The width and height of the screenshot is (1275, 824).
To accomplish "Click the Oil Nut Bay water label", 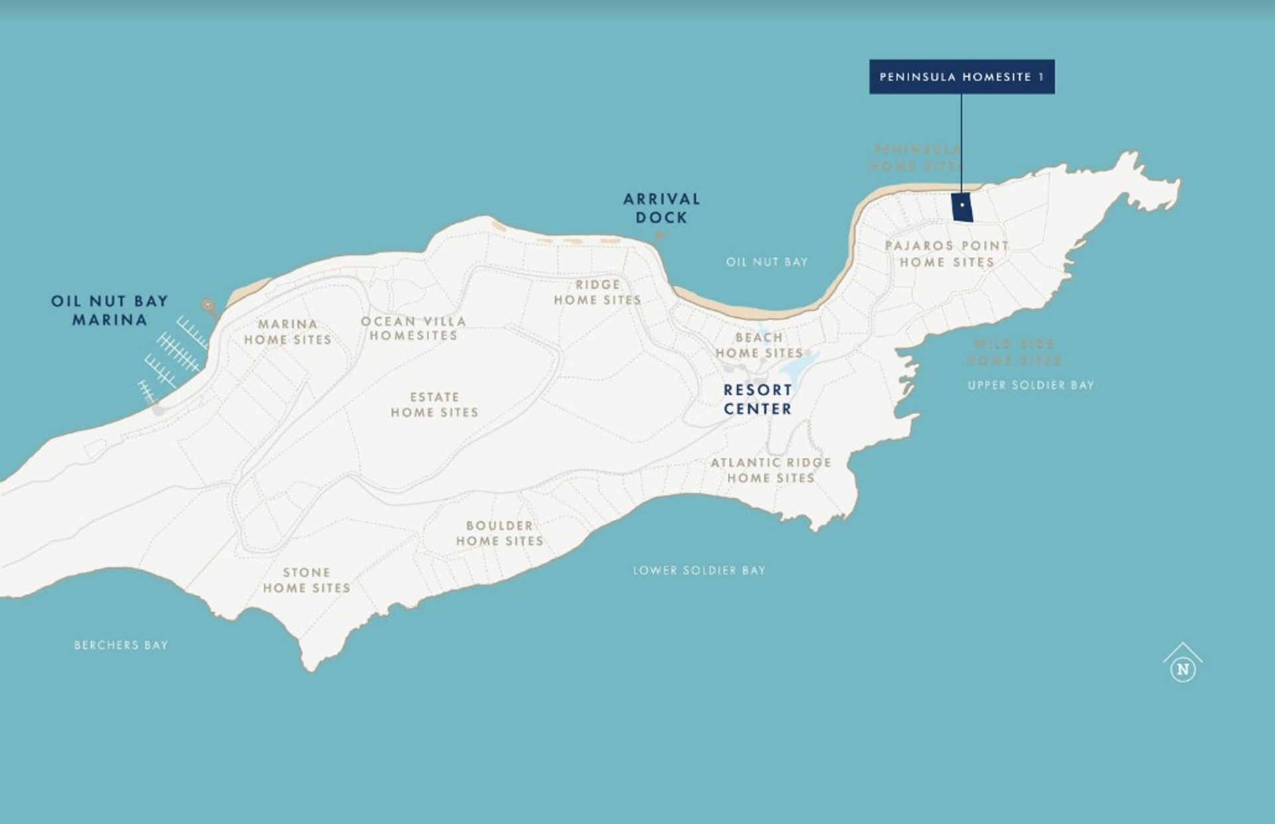I will point(767,262).
